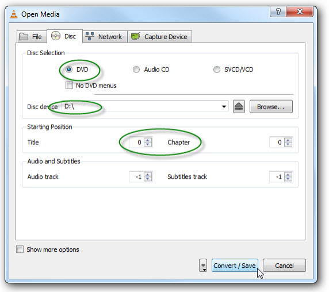329x292 pixels.
Task: Increase Audio track with up arrow
Action: 148,174
